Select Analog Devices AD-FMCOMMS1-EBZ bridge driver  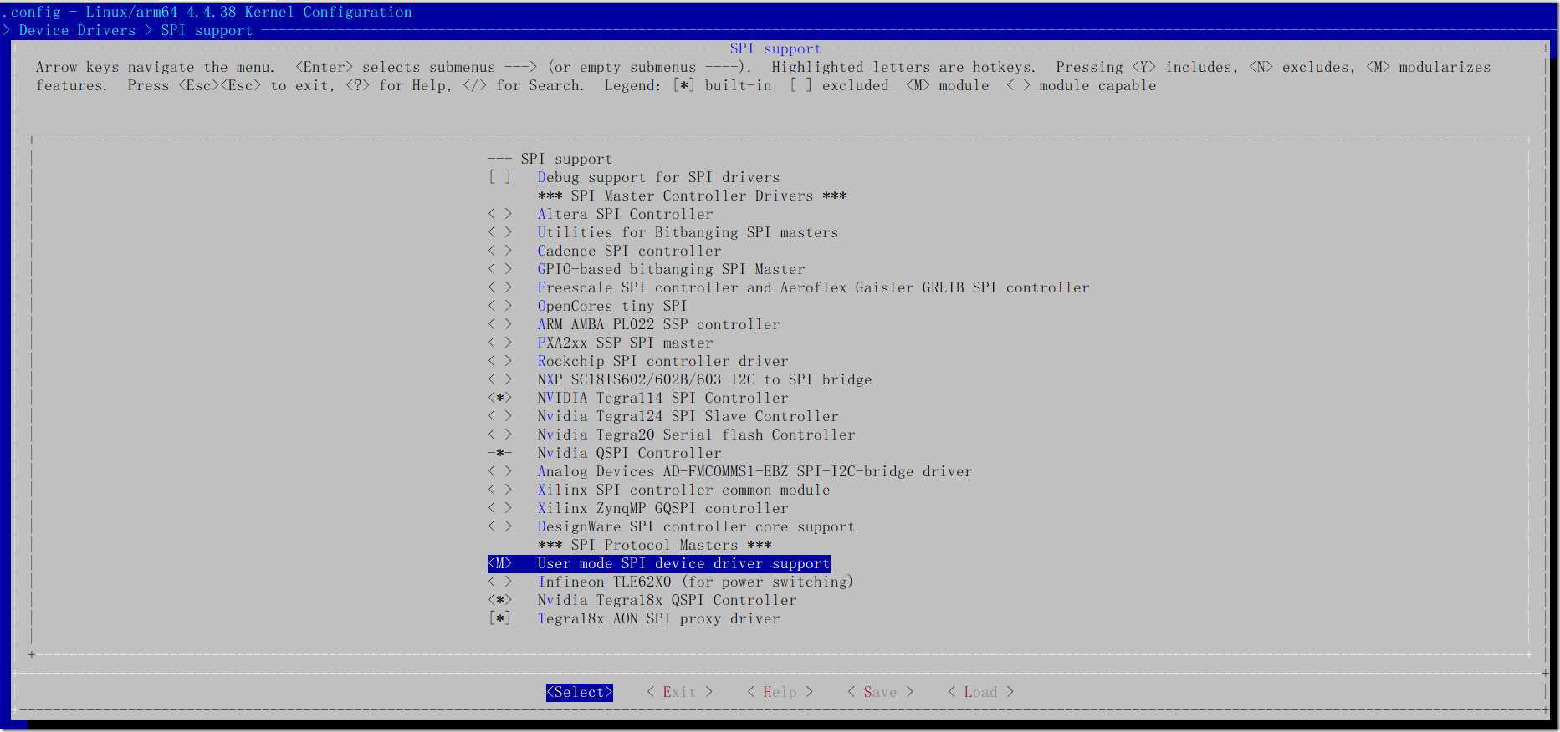click(x=754, y=471)
